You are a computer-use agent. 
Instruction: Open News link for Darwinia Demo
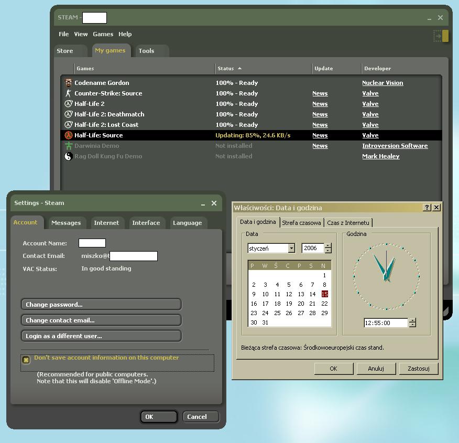(x=320, y=146)
